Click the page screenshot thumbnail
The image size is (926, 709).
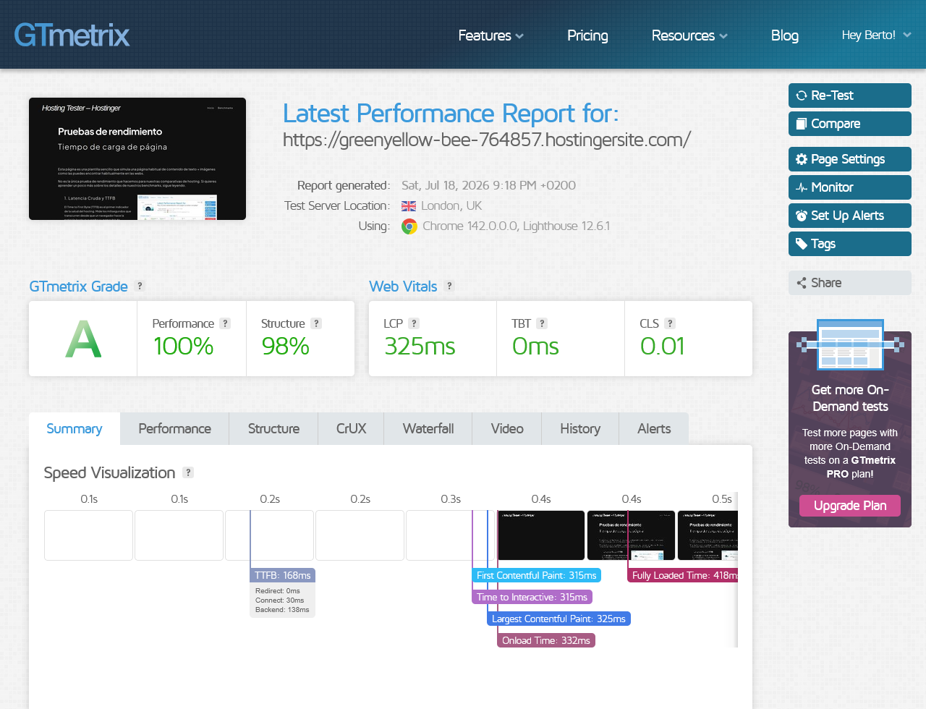[x=137, y=158]
